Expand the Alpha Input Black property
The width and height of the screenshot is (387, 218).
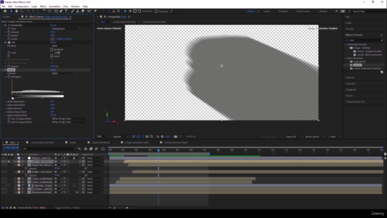point(5,102)
